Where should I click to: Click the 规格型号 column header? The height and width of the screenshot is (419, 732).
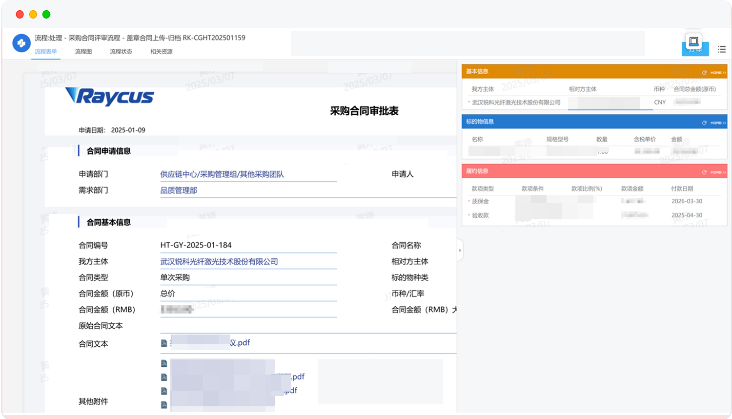[557, 139]
